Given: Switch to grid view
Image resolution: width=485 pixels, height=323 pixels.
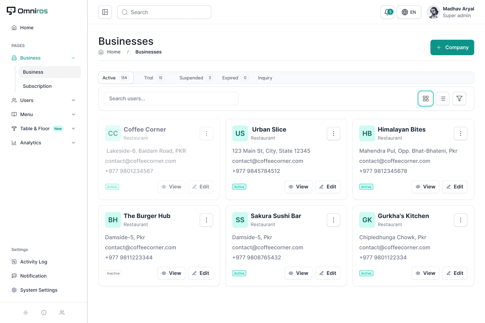Looking at the screenshot, I should tap(426, 99).
